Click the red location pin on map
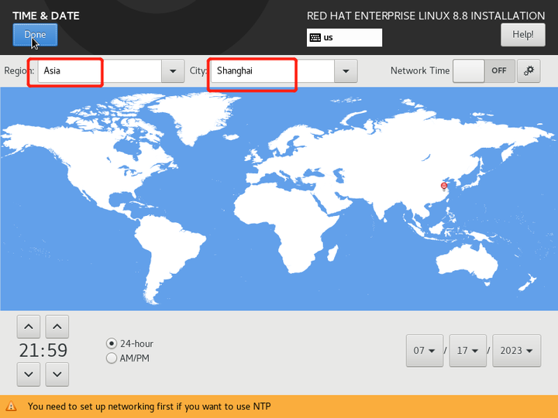Screen dimensions: 558x418 [444, 186]
